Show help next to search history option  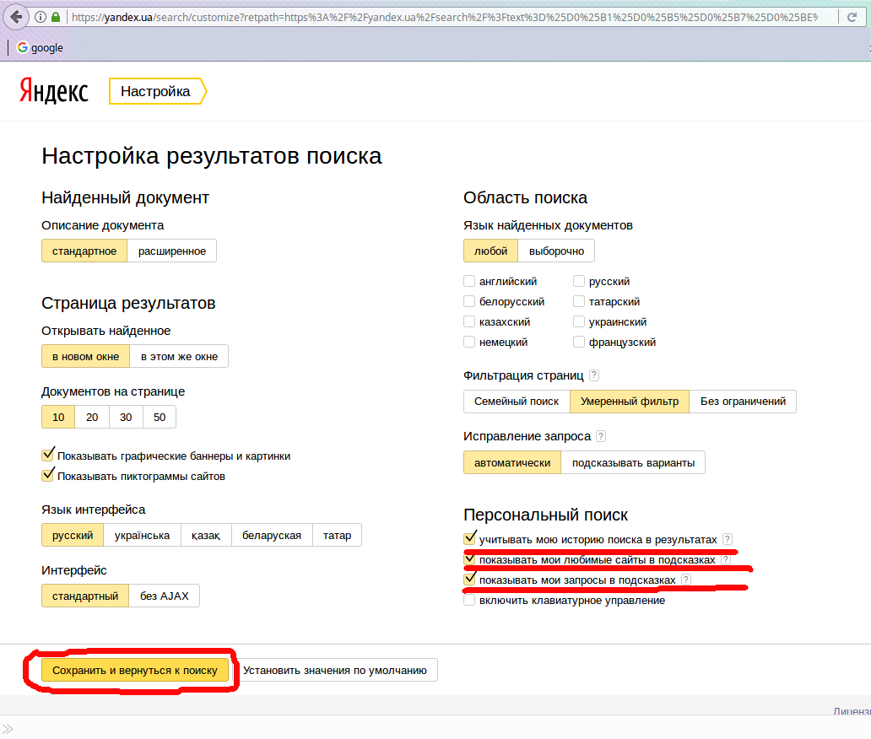coord(728,539)
